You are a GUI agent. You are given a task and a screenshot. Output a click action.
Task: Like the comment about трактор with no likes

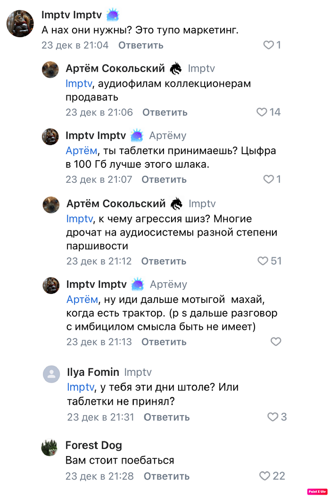pos(276,342)
